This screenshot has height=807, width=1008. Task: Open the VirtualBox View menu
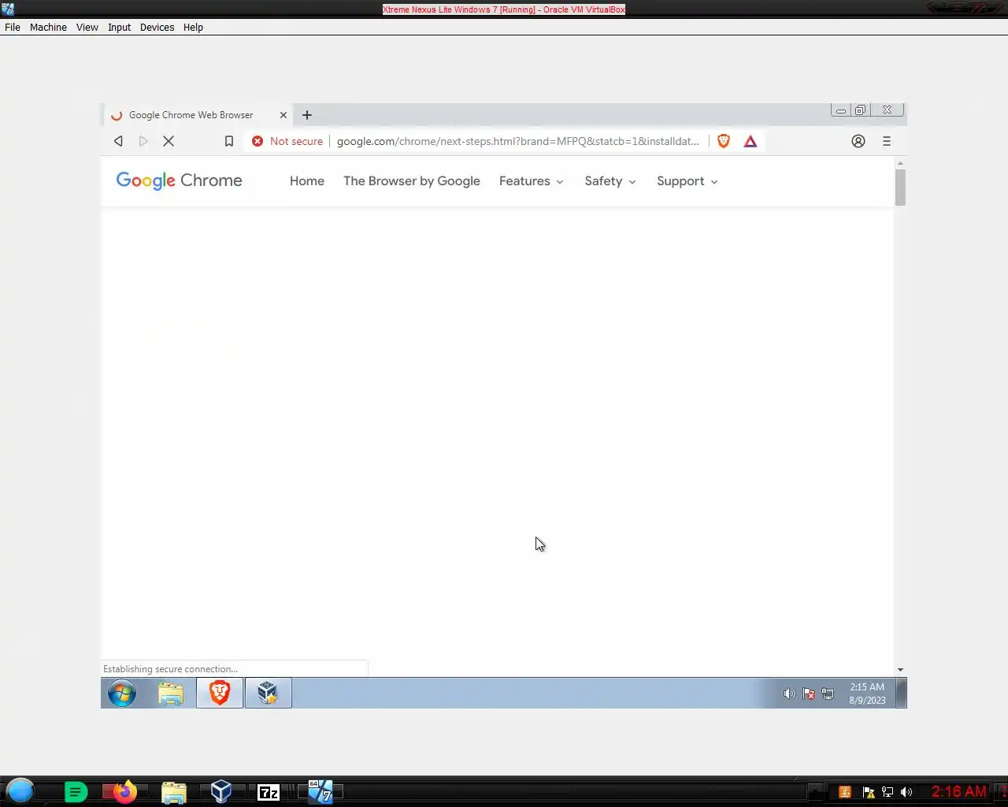[87, 27]
